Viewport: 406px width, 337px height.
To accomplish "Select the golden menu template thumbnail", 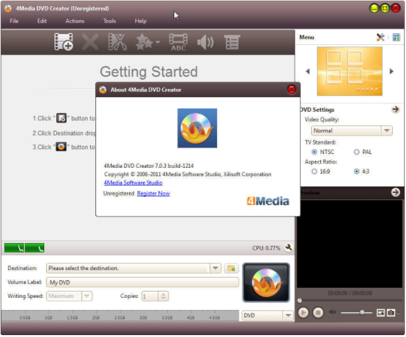I will tap(350, 71).
